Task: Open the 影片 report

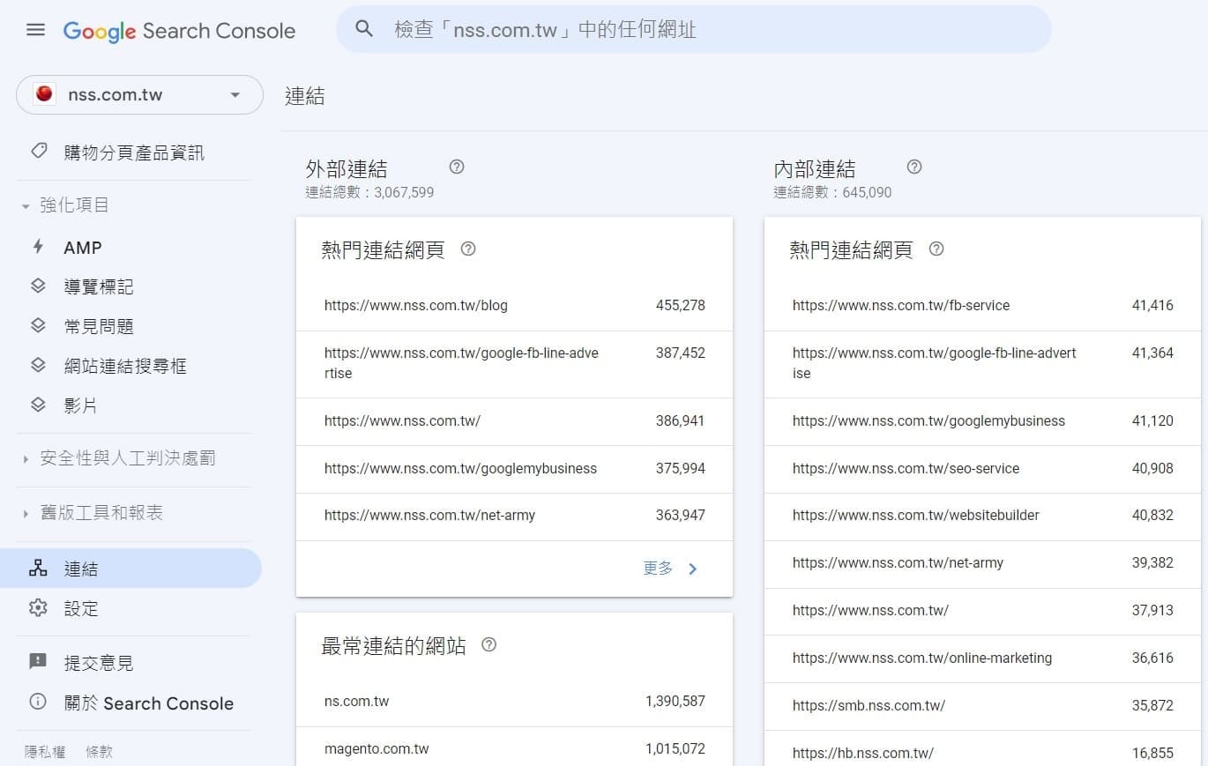Action: pos(132,405)
